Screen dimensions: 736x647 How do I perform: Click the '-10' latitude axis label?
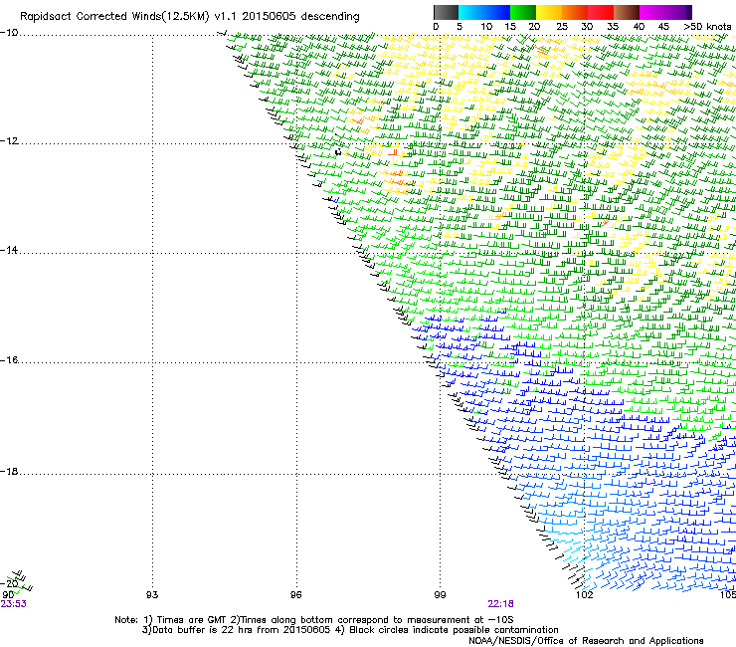click(x=9, y=33)
